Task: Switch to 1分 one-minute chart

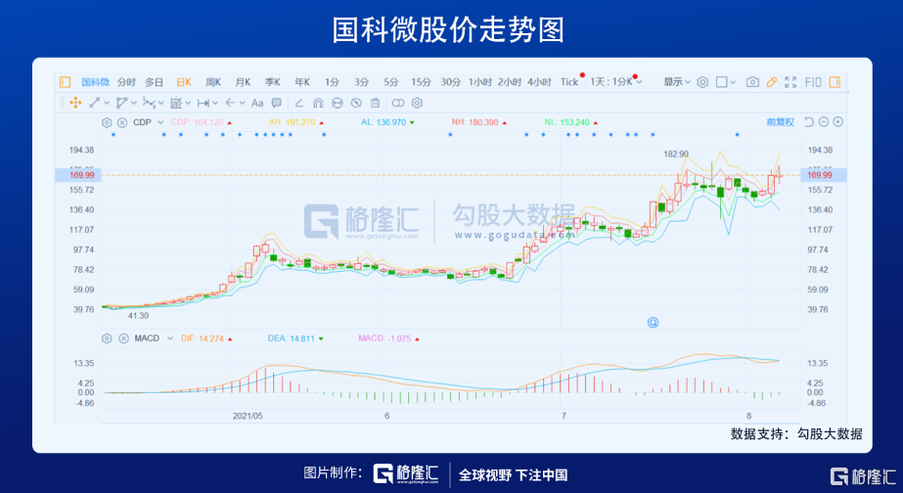Action: [x=332, y=82]
